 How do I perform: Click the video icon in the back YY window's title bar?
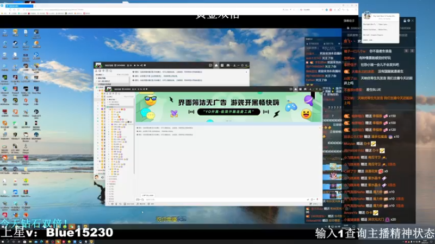[x=210, y=65]
